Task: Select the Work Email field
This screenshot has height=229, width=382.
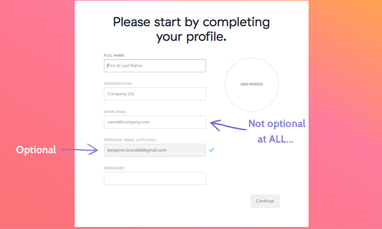Action: (155, 122)
